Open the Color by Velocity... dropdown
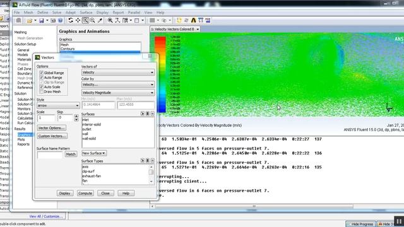The width and height of the screenshot is (404, 227). (x=118, y=84)
